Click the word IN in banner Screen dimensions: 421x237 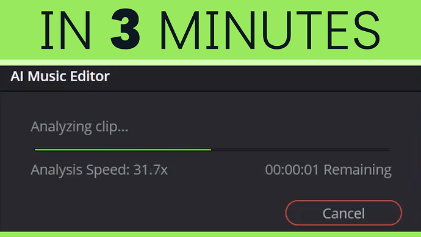coord(66,30)
